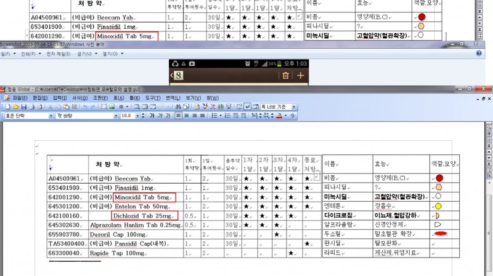Toggle underline formatting with the underlined 가 button
493x276 pixels.
click(x=168, y=116)
